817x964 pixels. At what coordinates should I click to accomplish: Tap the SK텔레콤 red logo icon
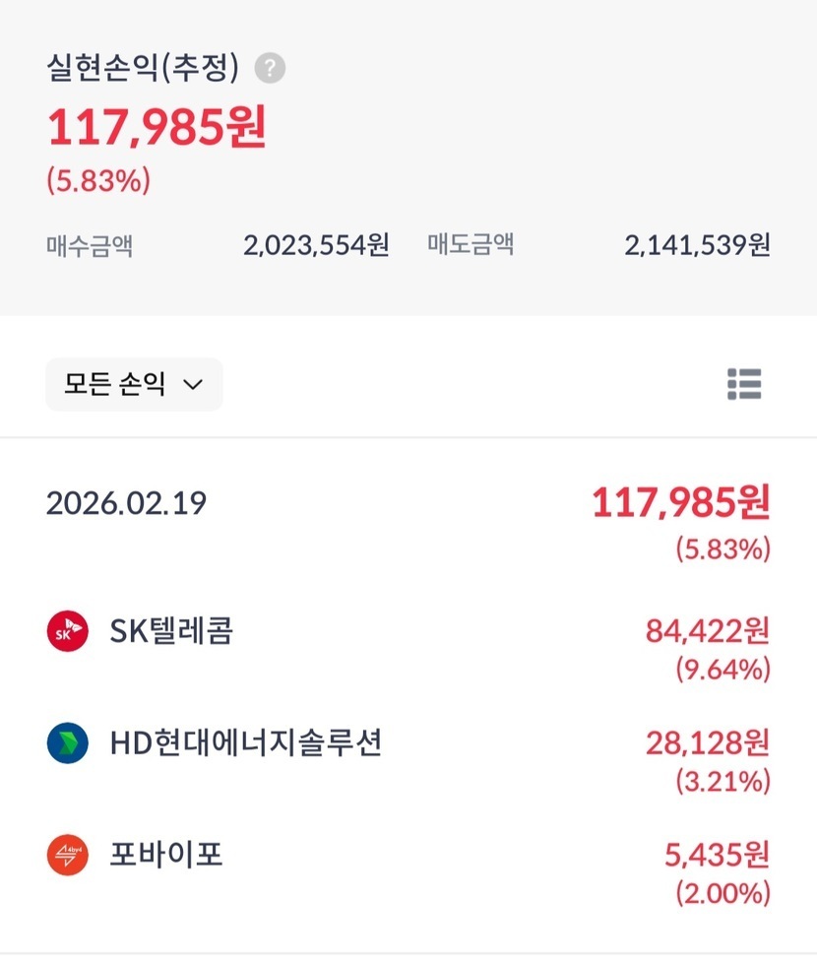click(67, 631)
